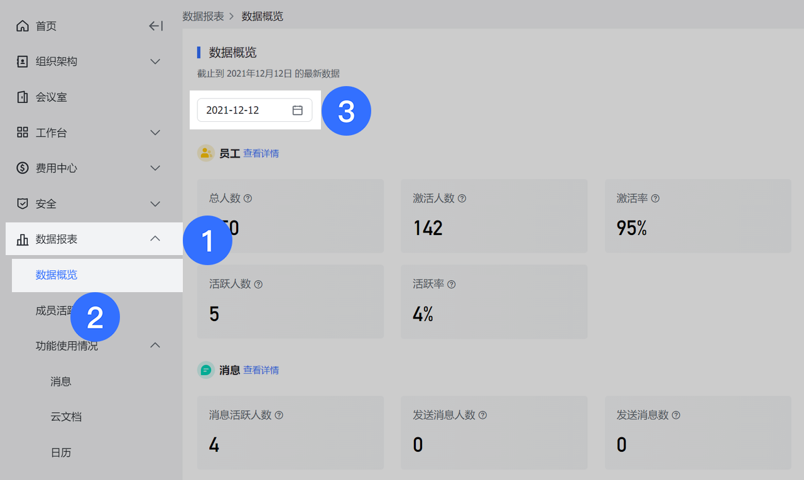Click help icon next to 发送消息人数

[x=482, y=415]
